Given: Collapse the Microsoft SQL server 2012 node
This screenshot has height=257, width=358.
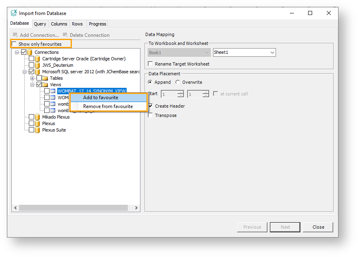Looking at the screenshot, I should pos(25,72).
